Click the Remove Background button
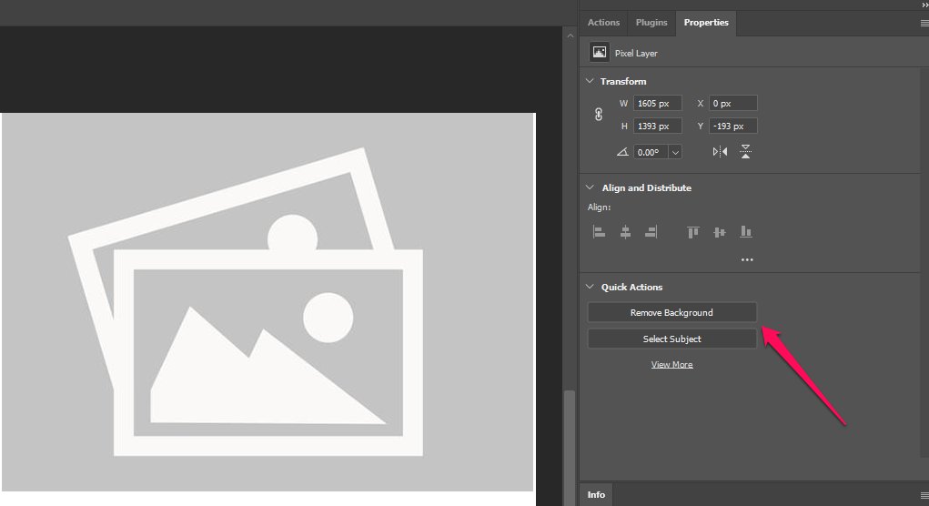Viewport: 929px width, 506px height. [x=672, y=312]
